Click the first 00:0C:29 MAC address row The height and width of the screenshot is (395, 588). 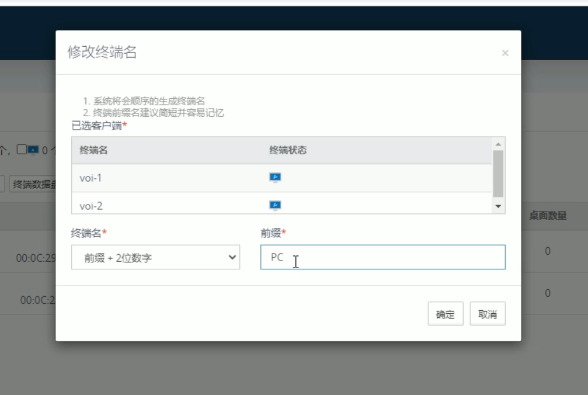tap(36, 258)
